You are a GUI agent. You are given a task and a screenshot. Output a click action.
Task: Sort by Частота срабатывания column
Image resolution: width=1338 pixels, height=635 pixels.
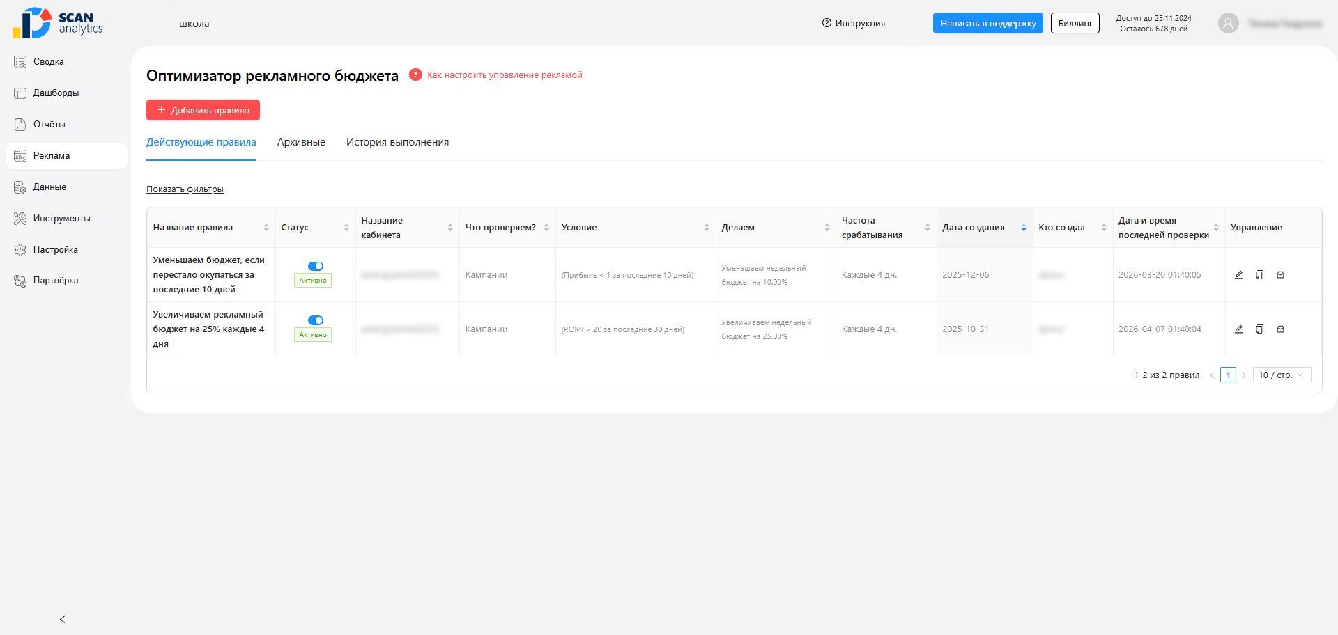click(928, 228)
